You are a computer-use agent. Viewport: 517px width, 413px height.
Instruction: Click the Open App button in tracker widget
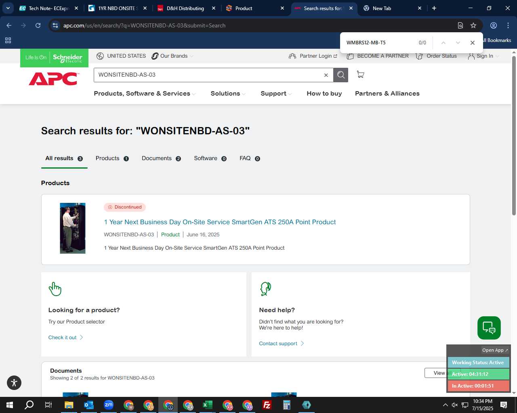(495, 350)
